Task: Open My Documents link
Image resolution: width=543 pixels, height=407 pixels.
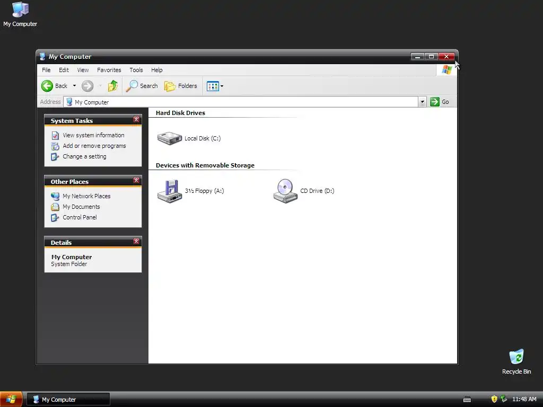Action: click(x=81, y=207)
